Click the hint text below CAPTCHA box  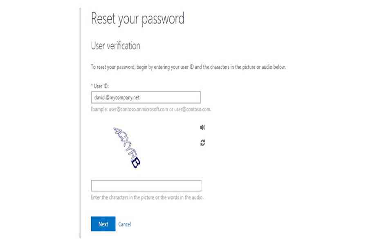tap(147, 197)
